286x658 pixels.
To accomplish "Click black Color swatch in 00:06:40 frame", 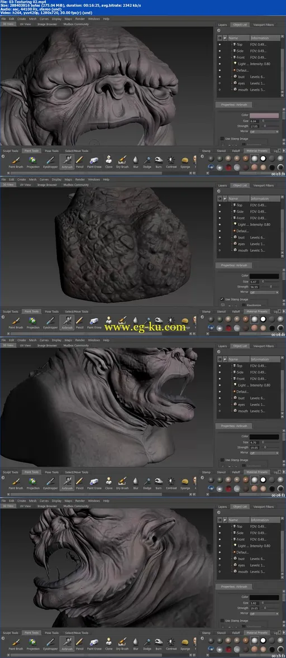I will pos(264,276).
